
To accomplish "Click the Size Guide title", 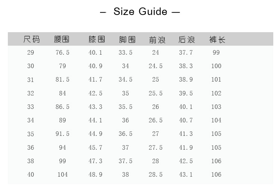I will 140,12.
